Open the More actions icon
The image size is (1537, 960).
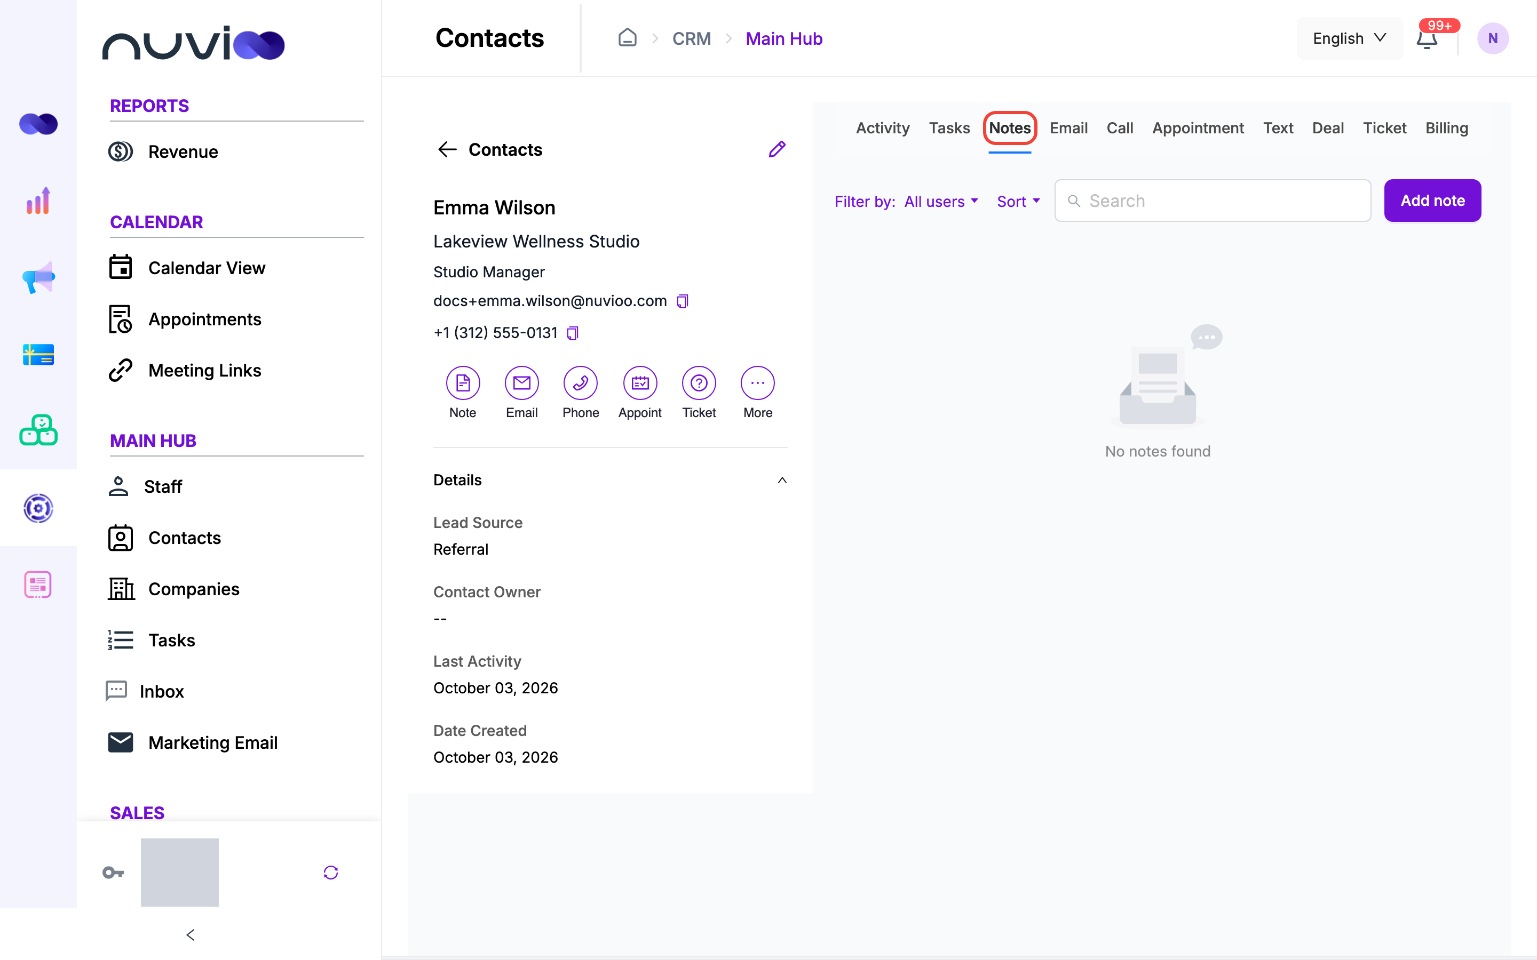tap(758, 383)
